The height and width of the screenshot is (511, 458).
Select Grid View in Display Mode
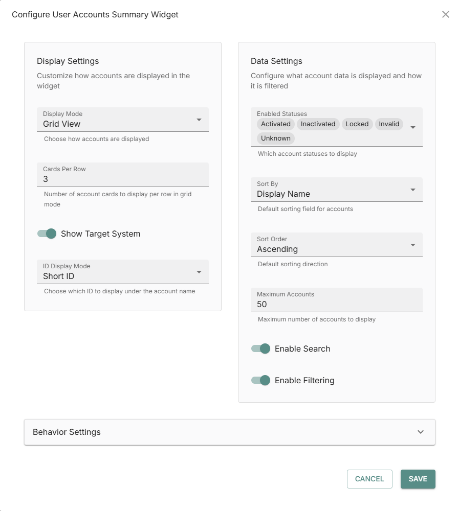point(123,124)
